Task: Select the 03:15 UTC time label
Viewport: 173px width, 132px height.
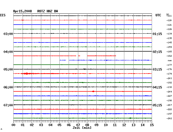Action: [x=157, y=69]
